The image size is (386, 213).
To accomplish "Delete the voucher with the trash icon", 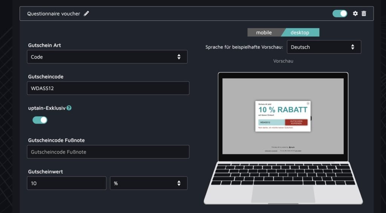I will 364,14.
